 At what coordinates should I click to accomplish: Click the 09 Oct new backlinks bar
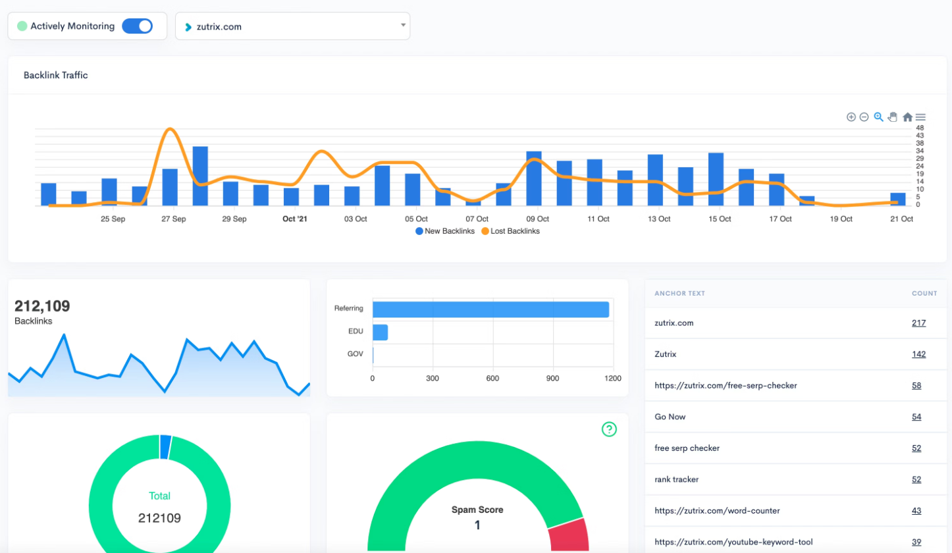534,178
